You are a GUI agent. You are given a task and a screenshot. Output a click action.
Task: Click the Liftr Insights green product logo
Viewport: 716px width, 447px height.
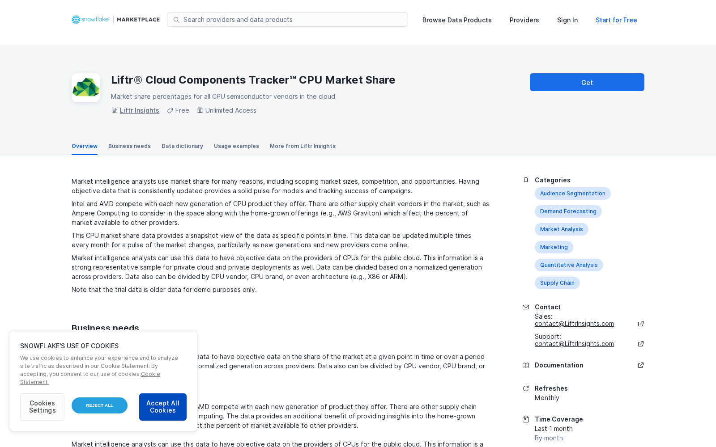(x=86, y=88)
